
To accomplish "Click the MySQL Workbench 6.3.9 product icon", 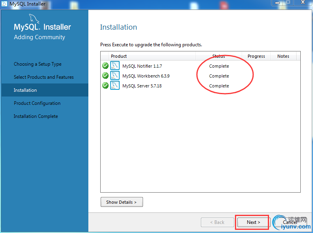I will pos(115,76).
